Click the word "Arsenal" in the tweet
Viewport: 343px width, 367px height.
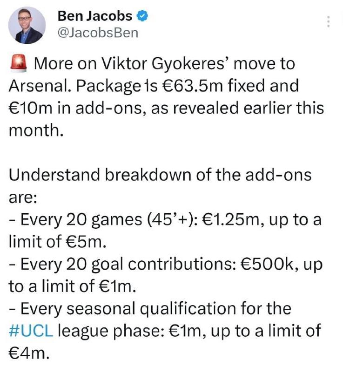tap(39, 86)
